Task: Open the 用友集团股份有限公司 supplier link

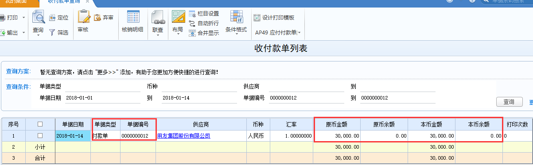Action: (184, 136)
